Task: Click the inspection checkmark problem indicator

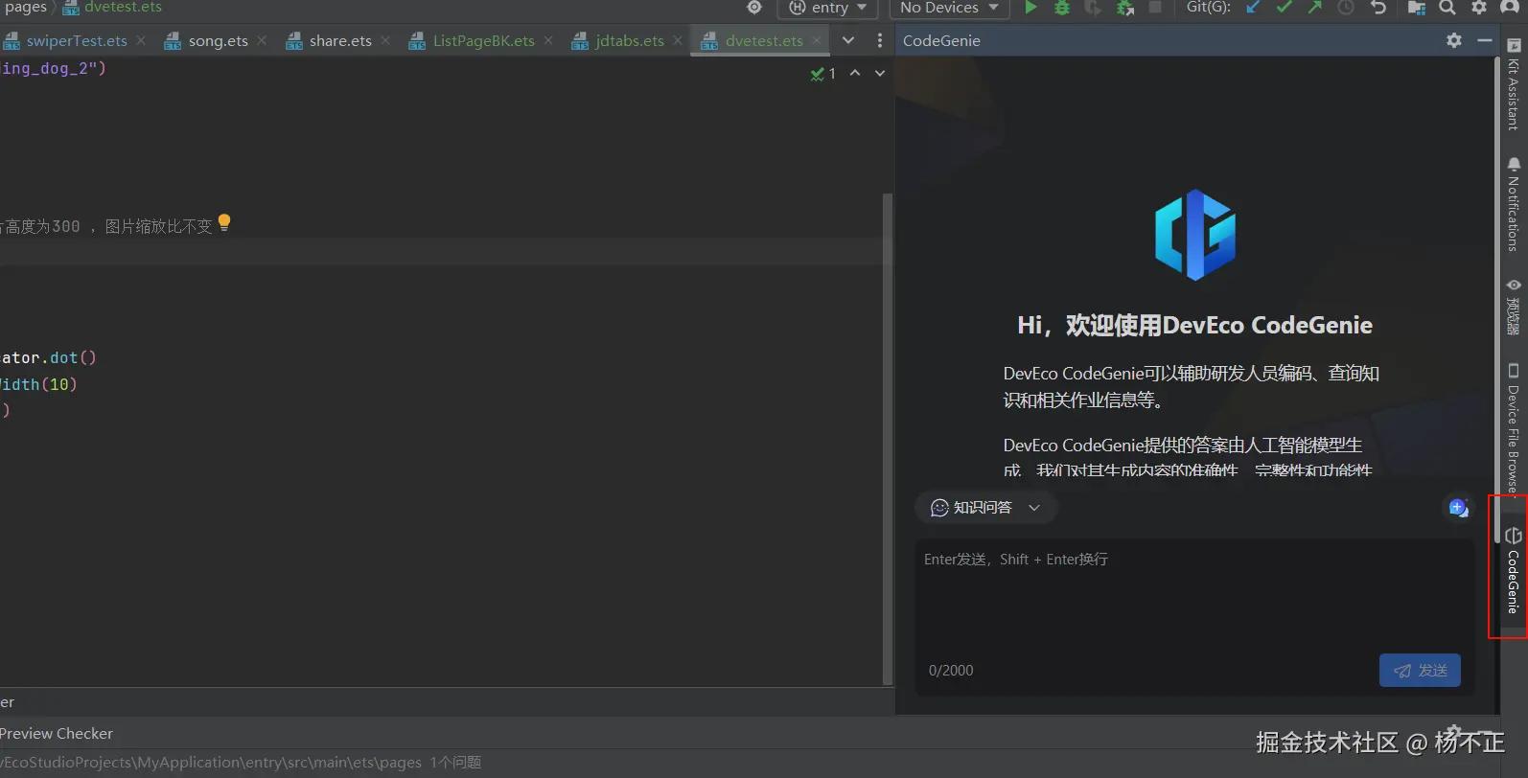Action: pyautogui.click(x=823, y=74)
